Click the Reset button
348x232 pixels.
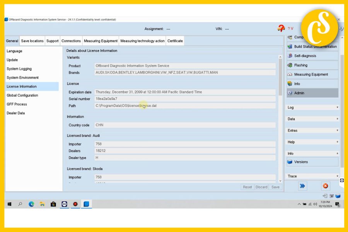(x=247, y=187)
